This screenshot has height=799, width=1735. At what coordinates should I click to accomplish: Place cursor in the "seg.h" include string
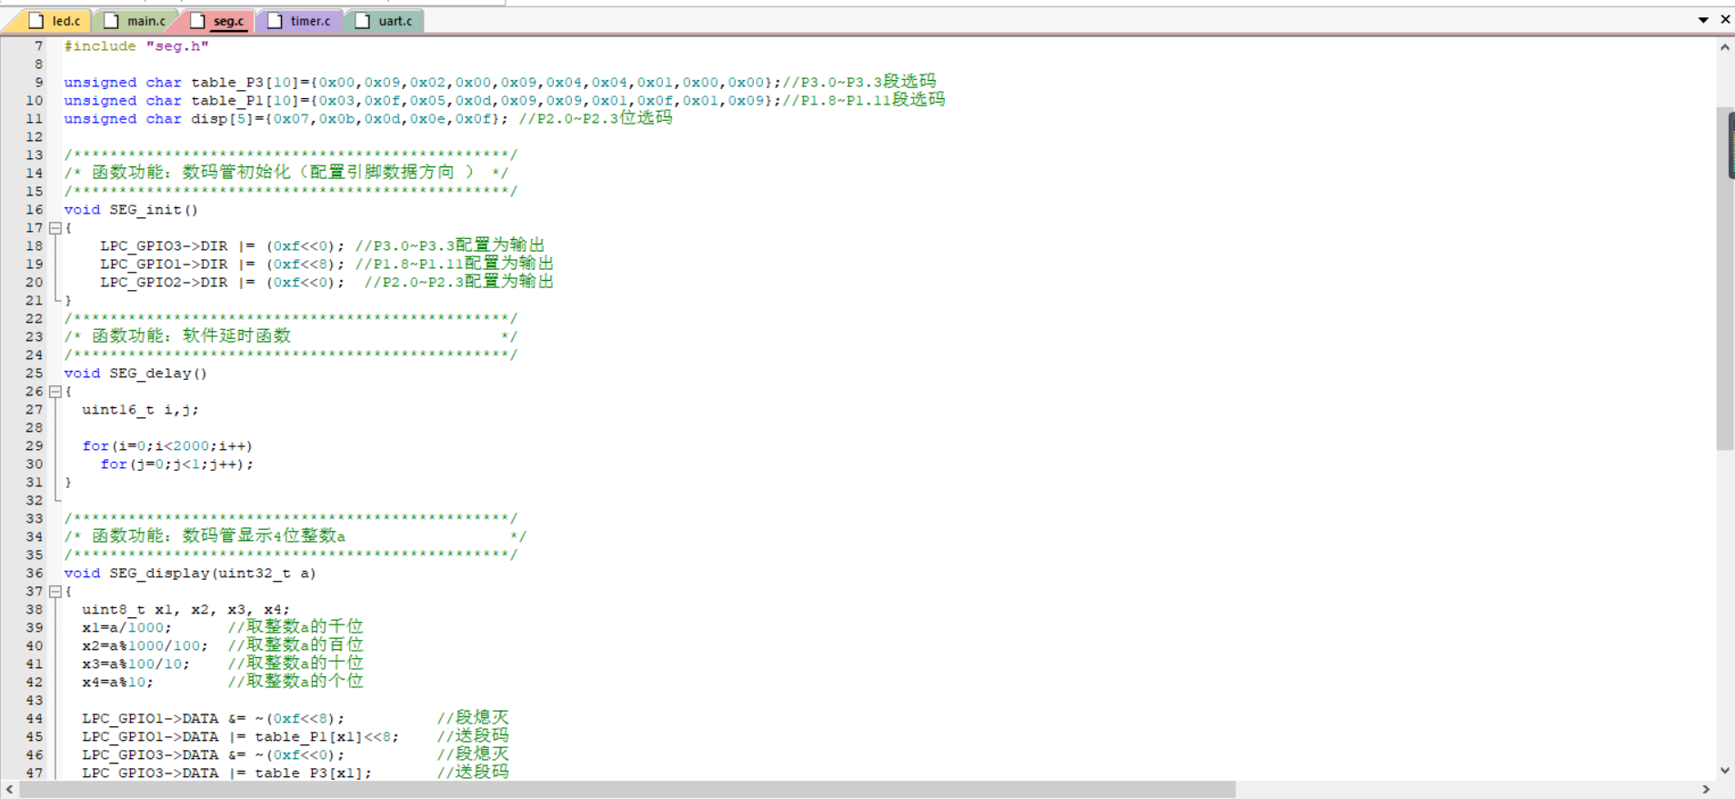tap(177, 46)
